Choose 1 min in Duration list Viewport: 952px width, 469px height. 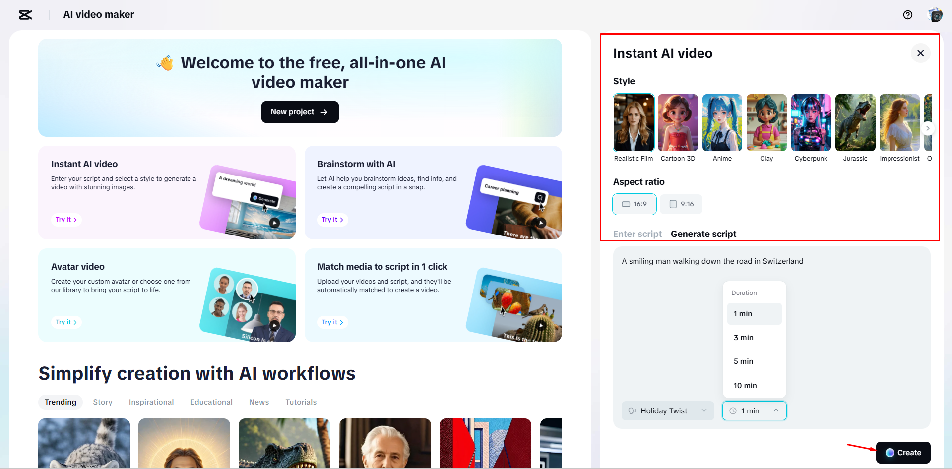coord(755,314)
